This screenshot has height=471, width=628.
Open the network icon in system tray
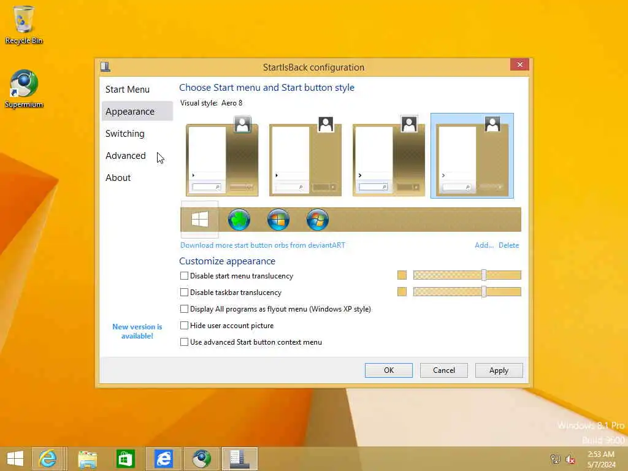tap(554, 459)
